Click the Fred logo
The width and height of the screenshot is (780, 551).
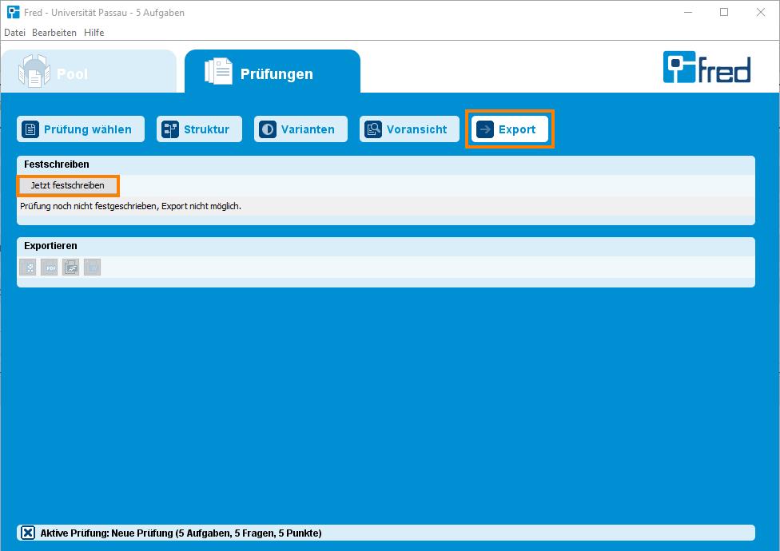(706, 67)
